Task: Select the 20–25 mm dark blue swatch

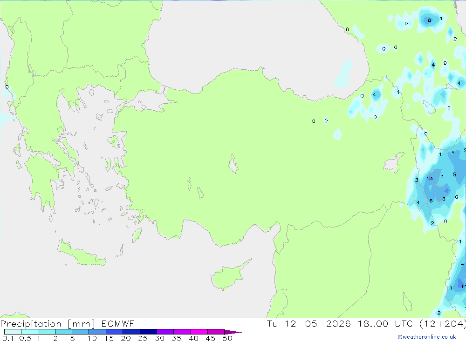Action: [x=131, y=332]
